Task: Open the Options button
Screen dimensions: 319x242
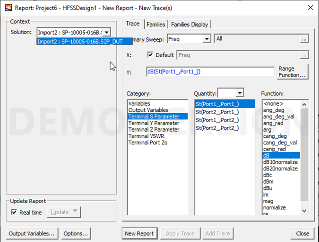Action: pyautogui.click(x=76, y=233)
